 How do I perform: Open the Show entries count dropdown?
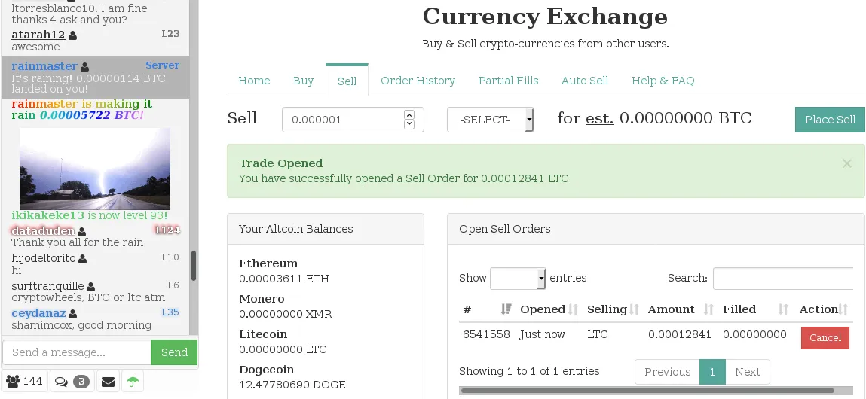pyautogui.click(x=518, y=278)
